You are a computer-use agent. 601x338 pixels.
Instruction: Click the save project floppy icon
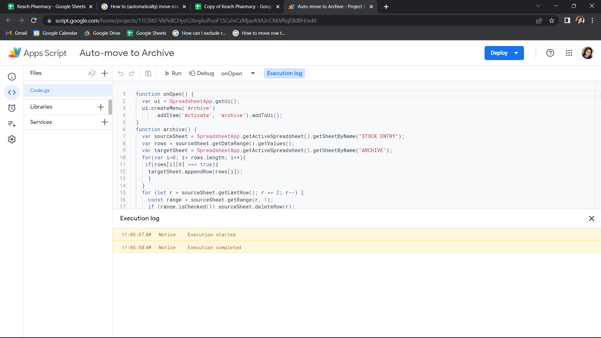click(x=148, y=73)
